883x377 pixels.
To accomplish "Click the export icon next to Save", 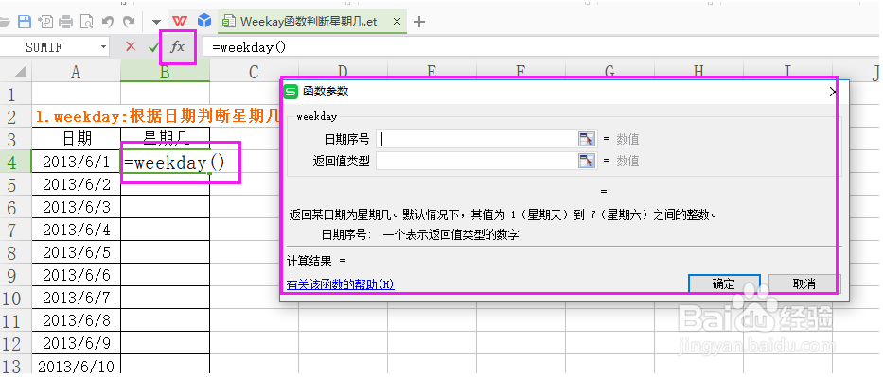I will pos(45,22).
